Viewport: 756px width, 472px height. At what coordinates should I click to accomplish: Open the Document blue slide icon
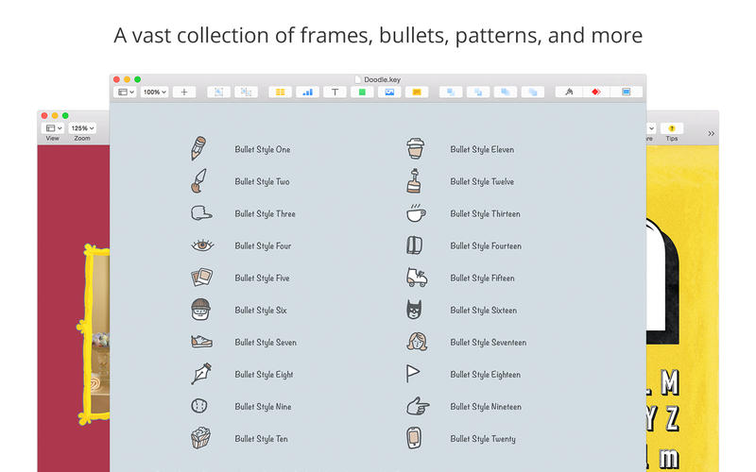click(x=626, y=92)
